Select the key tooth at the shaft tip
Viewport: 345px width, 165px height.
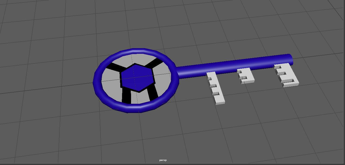[x=286, y=75]
